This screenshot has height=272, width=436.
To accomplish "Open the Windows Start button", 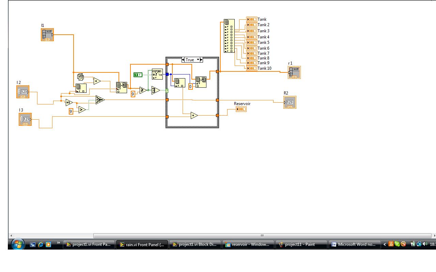I will [x=17, y=244].
